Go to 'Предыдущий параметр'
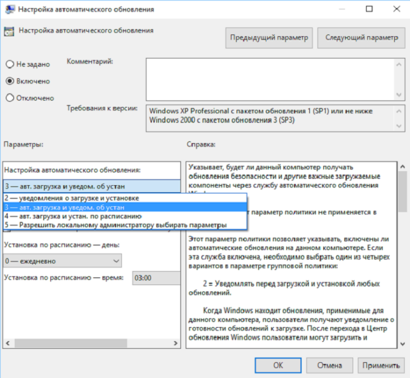Screen dimensions: 410x378 click(269, 38)
